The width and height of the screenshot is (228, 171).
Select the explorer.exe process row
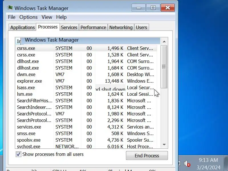pyautogui.click(x=86, y=81)
